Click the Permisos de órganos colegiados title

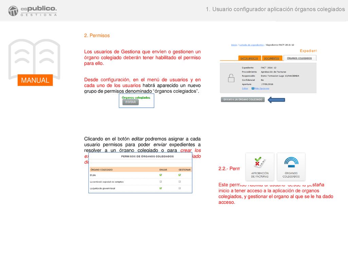147,156
